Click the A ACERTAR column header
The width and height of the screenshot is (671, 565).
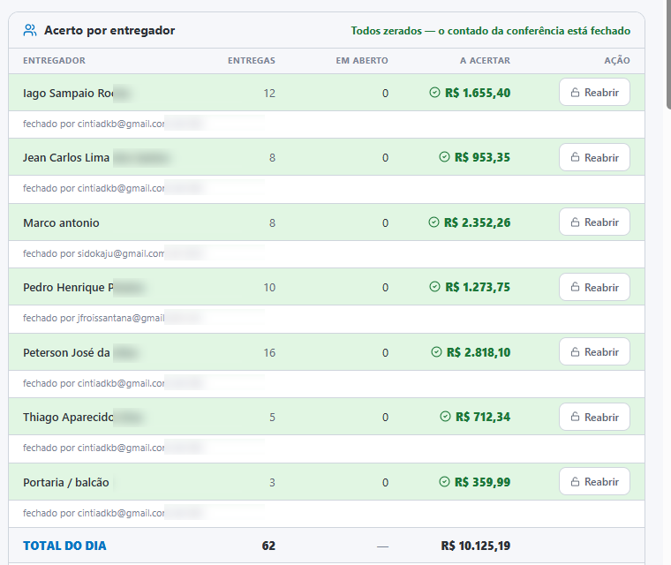pyautogui.click(x=485, y=60)
